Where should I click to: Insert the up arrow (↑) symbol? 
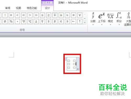80,22
